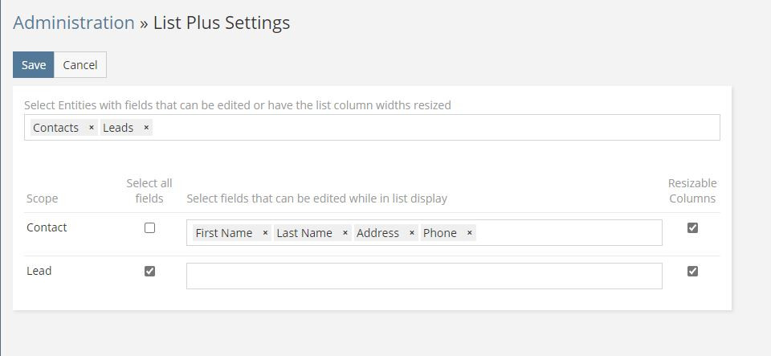
Task: Select the First Name tag label
Action: pos(224,233)
